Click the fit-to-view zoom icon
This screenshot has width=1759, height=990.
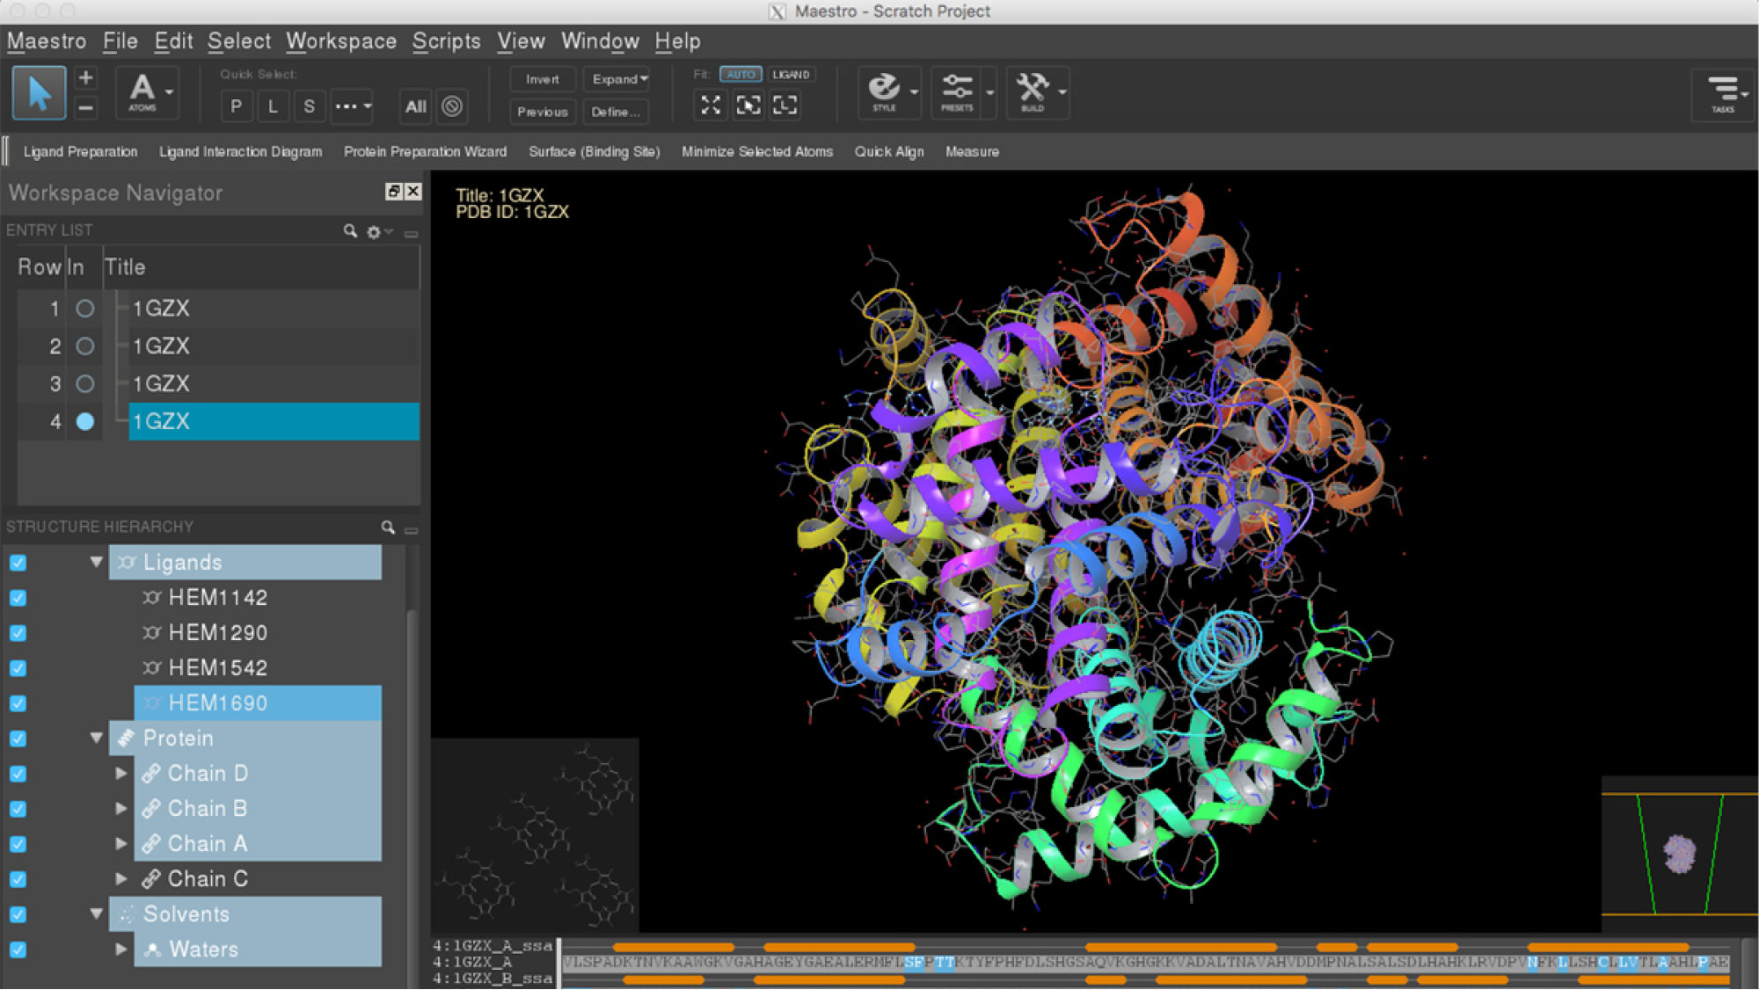pos(711,106)
